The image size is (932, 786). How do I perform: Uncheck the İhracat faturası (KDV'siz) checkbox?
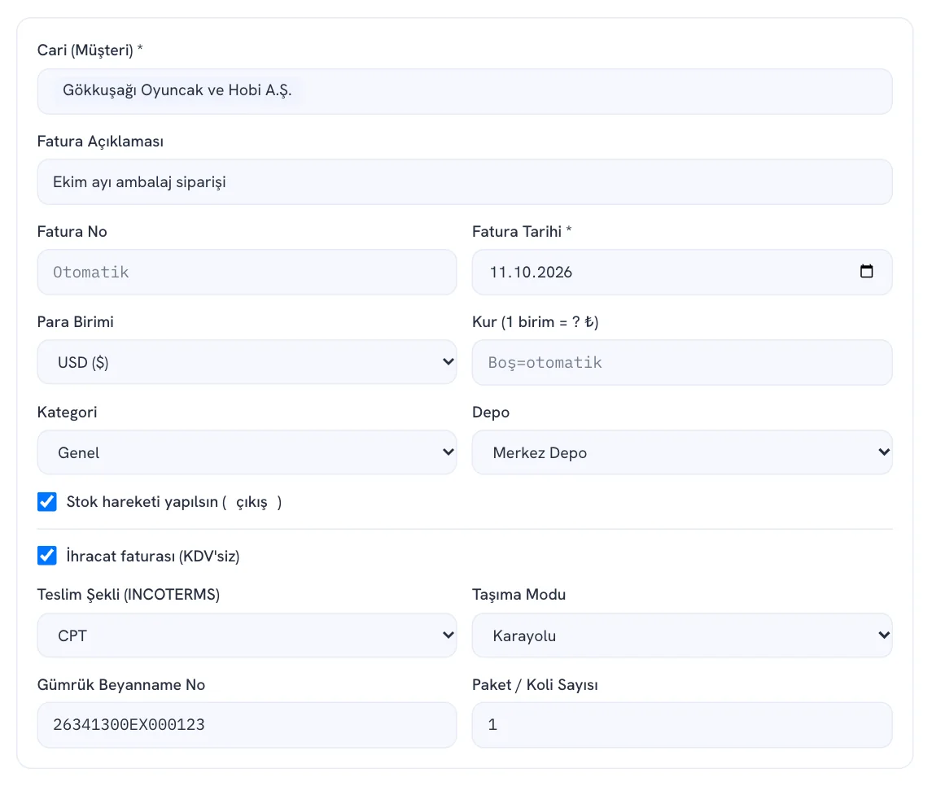47,556
